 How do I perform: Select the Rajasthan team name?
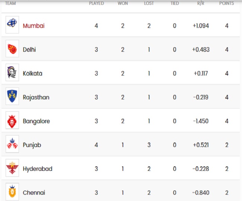pos(36,98)
